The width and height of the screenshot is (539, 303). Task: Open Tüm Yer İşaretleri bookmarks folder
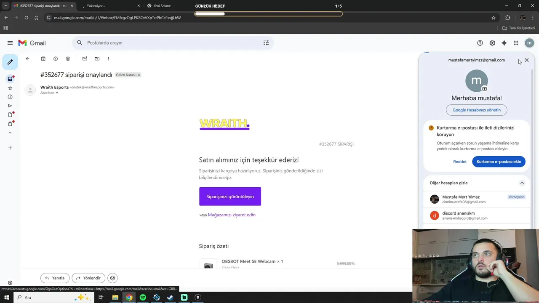[519, 28]
